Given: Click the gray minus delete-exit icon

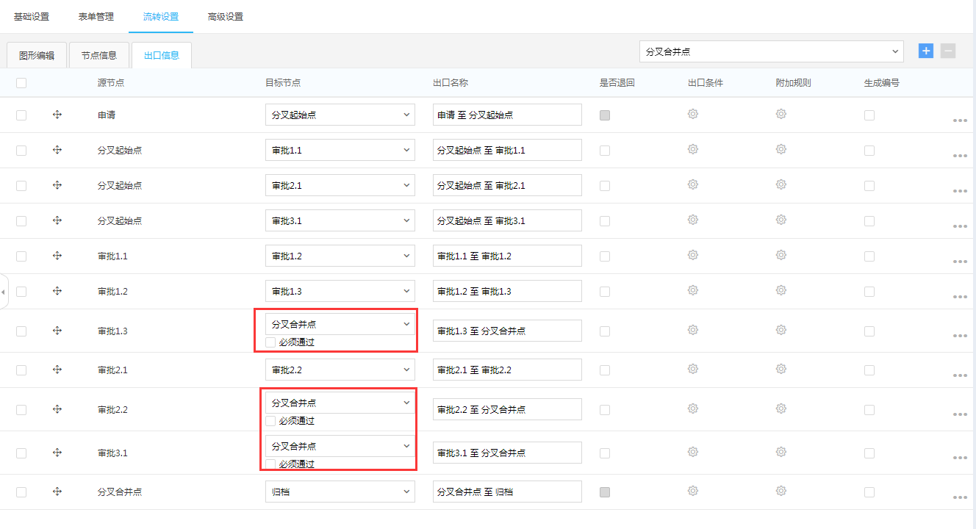Looking at the screenshot, I should click(x=948, y=51).
